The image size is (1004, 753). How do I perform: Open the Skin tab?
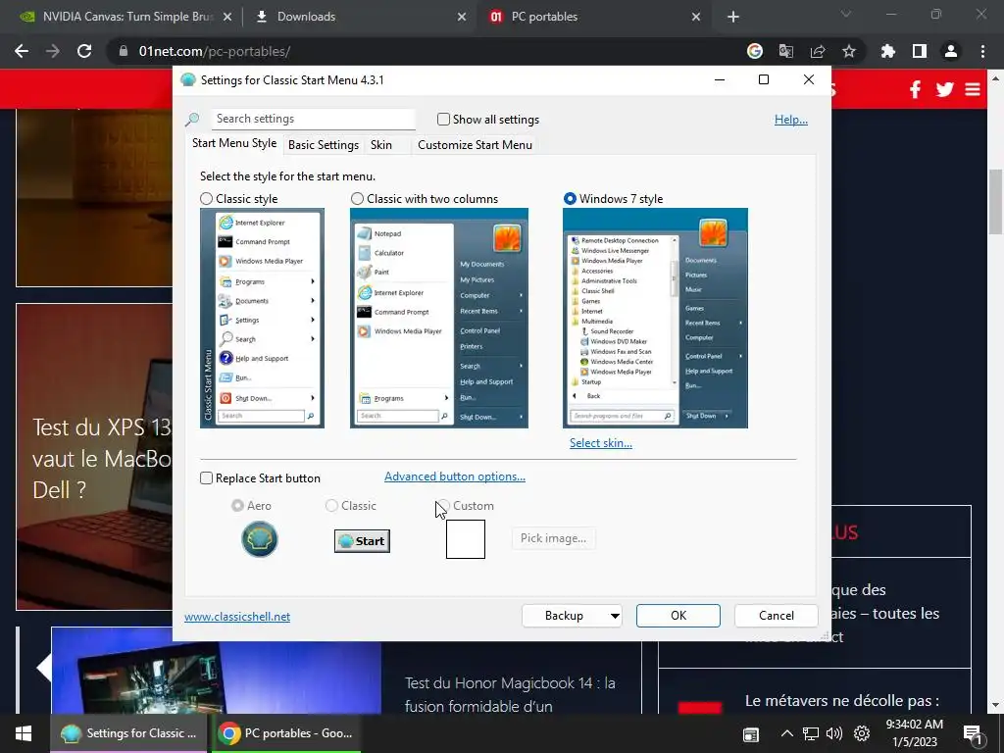tap(381, 145)
